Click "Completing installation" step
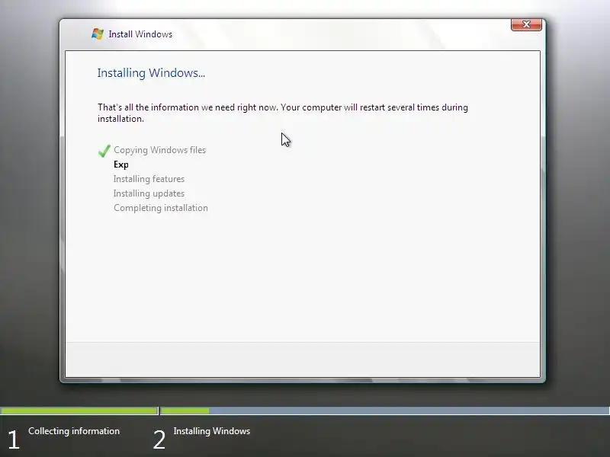Viewport: 610px width, 457px height. (x=161, y=208)
